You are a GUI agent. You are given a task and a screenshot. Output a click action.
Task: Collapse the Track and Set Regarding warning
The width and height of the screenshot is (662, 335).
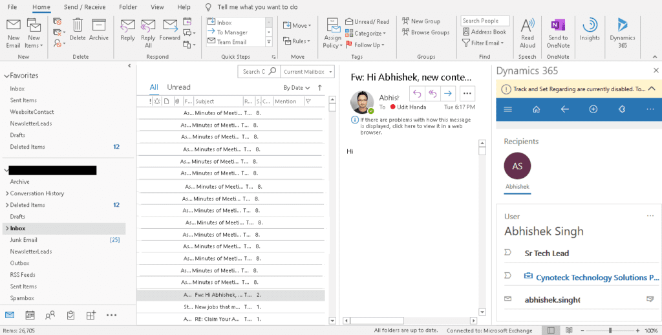[652, 89]
